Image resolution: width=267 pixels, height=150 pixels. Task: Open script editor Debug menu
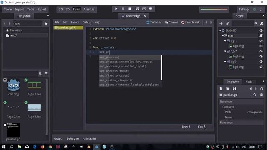[x=87, y=22]
